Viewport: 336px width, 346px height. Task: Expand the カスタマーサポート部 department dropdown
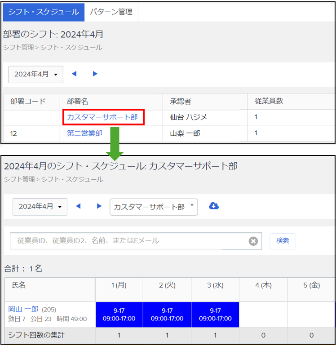pyautogui.click(x=154, y=207)
